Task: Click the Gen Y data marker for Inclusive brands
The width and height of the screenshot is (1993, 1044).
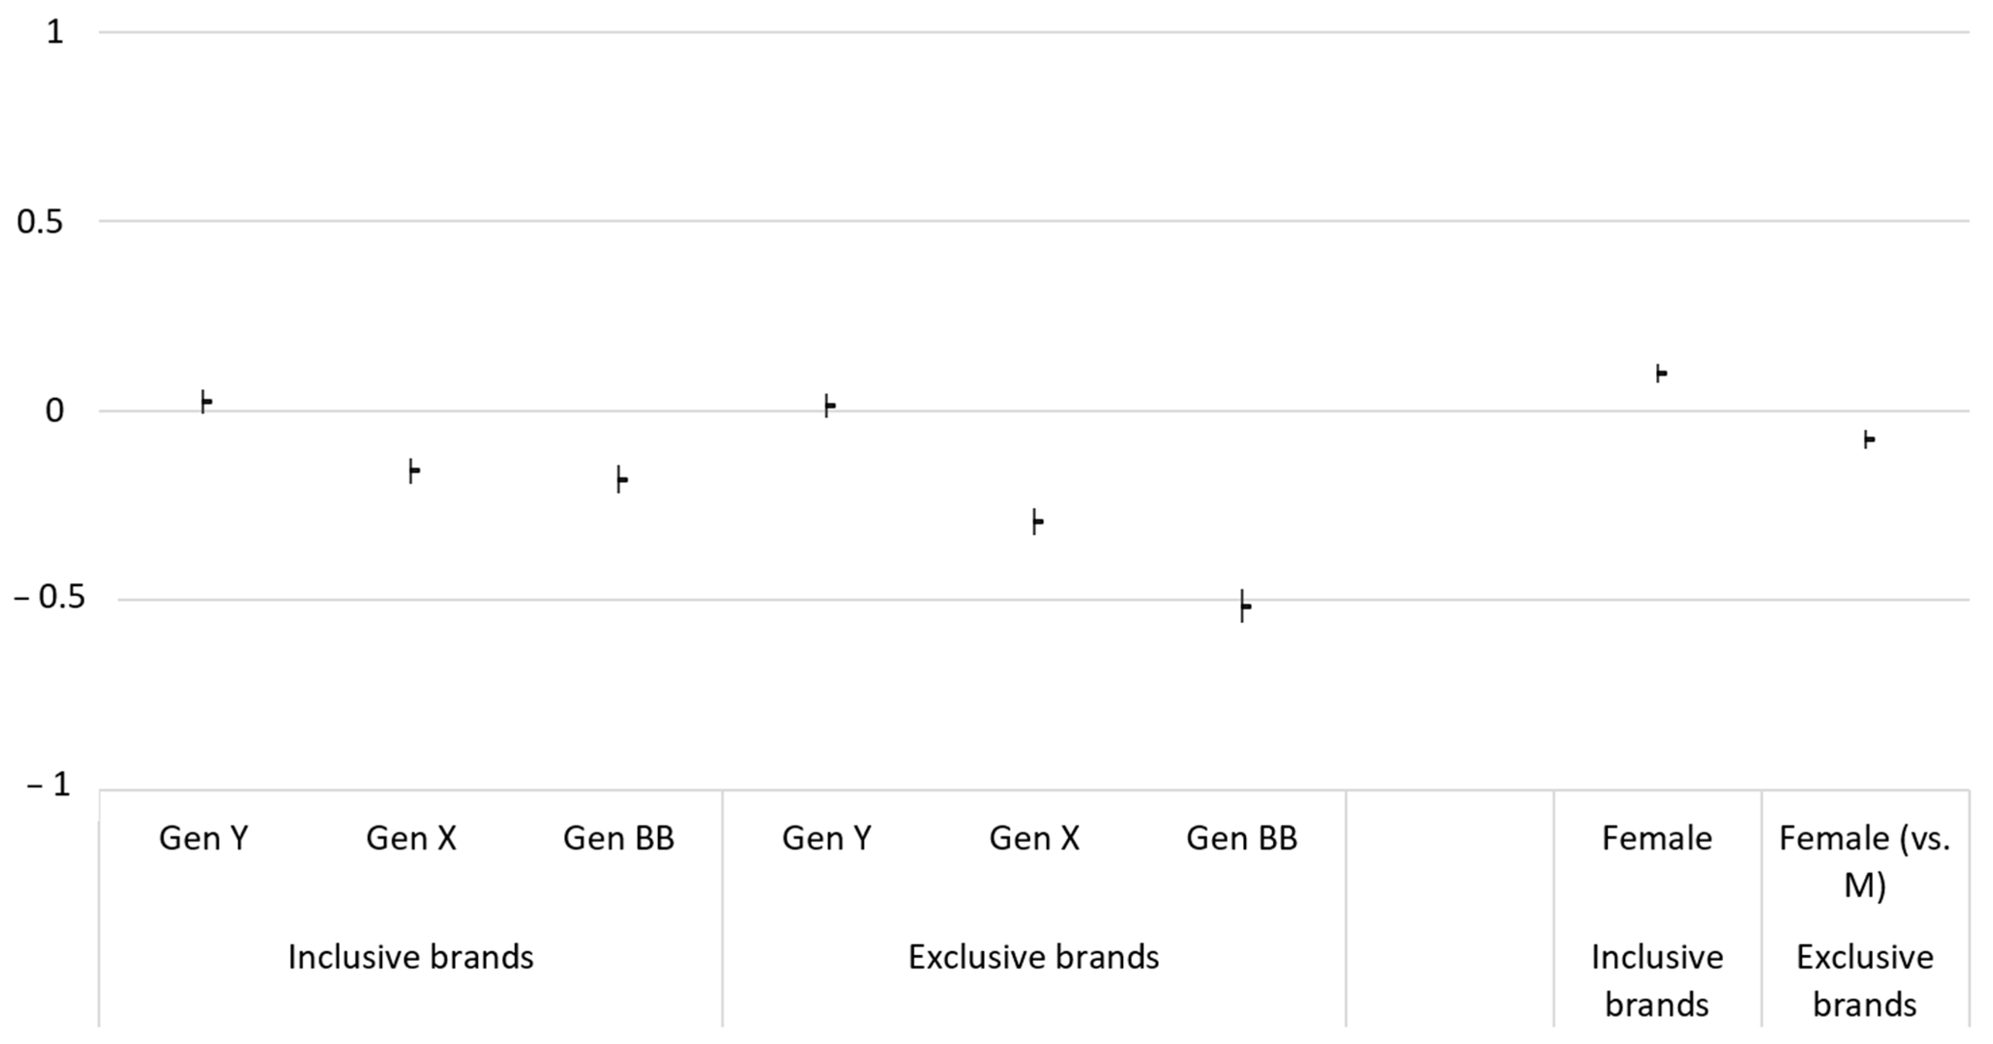Action: tap(206, 401)
